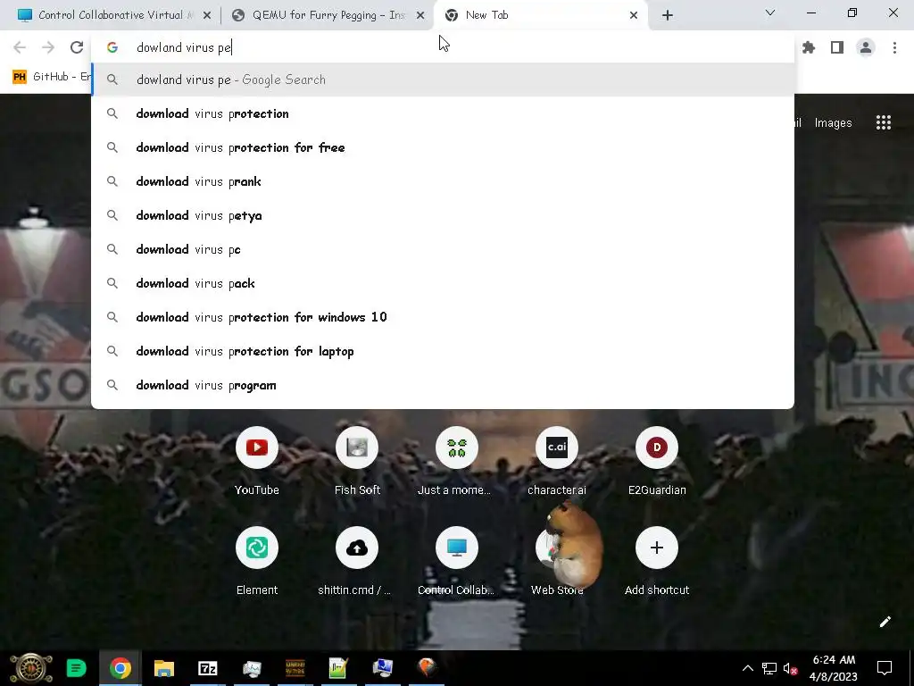
Task: Show hidden tray icons chevron
Action: pyautogui.click(x=747, y=668)
